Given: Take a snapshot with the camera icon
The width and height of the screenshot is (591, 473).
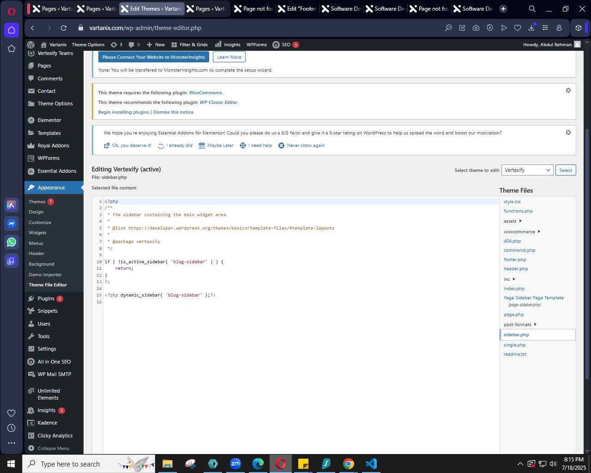Looking at the screenshot, I should [x=476, y=28].
